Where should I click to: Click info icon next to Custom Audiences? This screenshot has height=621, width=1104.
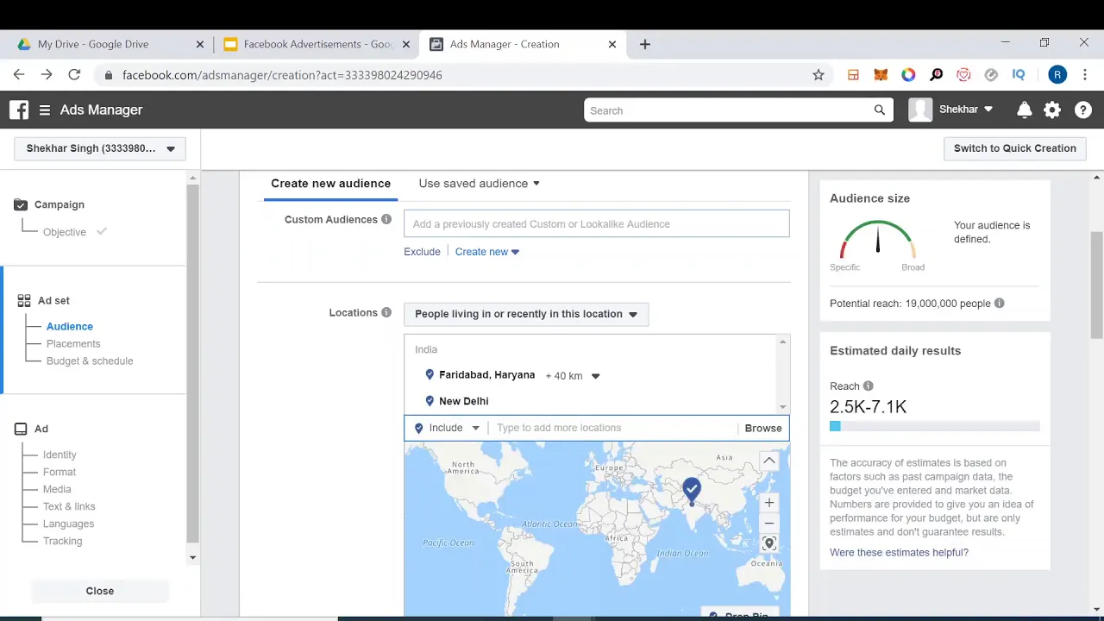(x=386, y=219)
